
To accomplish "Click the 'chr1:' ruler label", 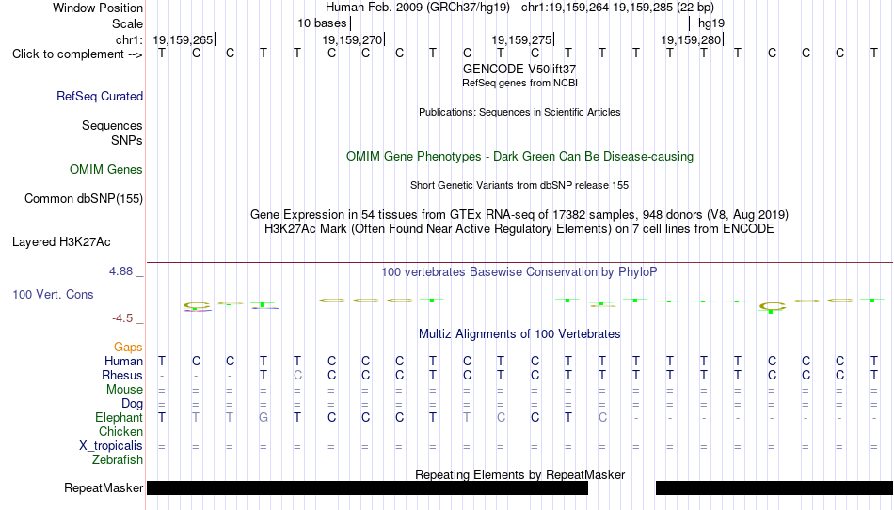I will 129,39.
